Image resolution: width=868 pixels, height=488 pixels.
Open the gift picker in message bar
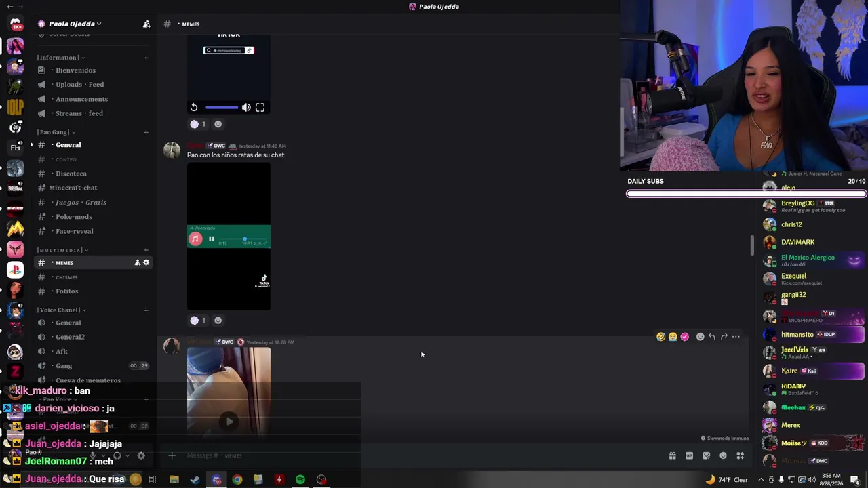(672, 455)
